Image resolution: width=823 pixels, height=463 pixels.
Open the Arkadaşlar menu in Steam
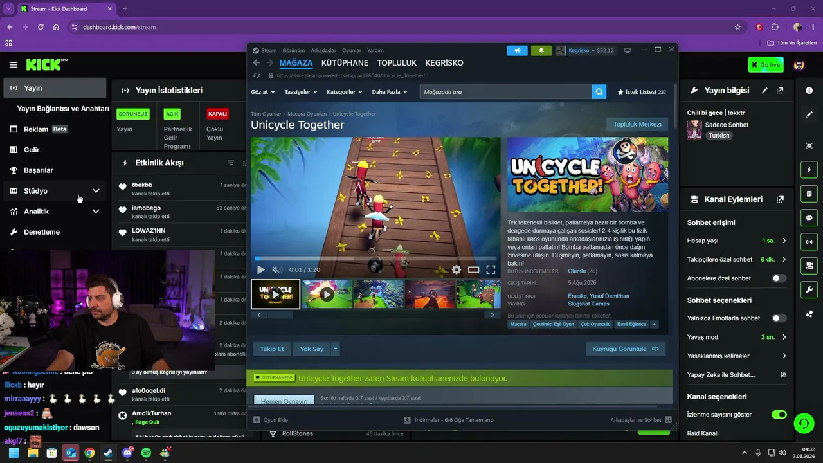323,50
